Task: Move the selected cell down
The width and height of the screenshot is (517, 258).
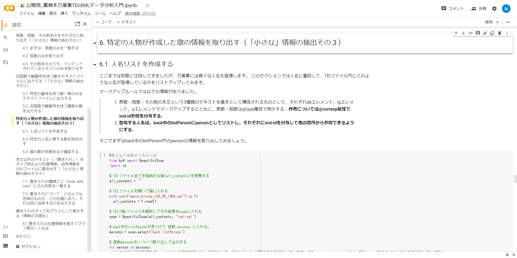Action: 463,33
